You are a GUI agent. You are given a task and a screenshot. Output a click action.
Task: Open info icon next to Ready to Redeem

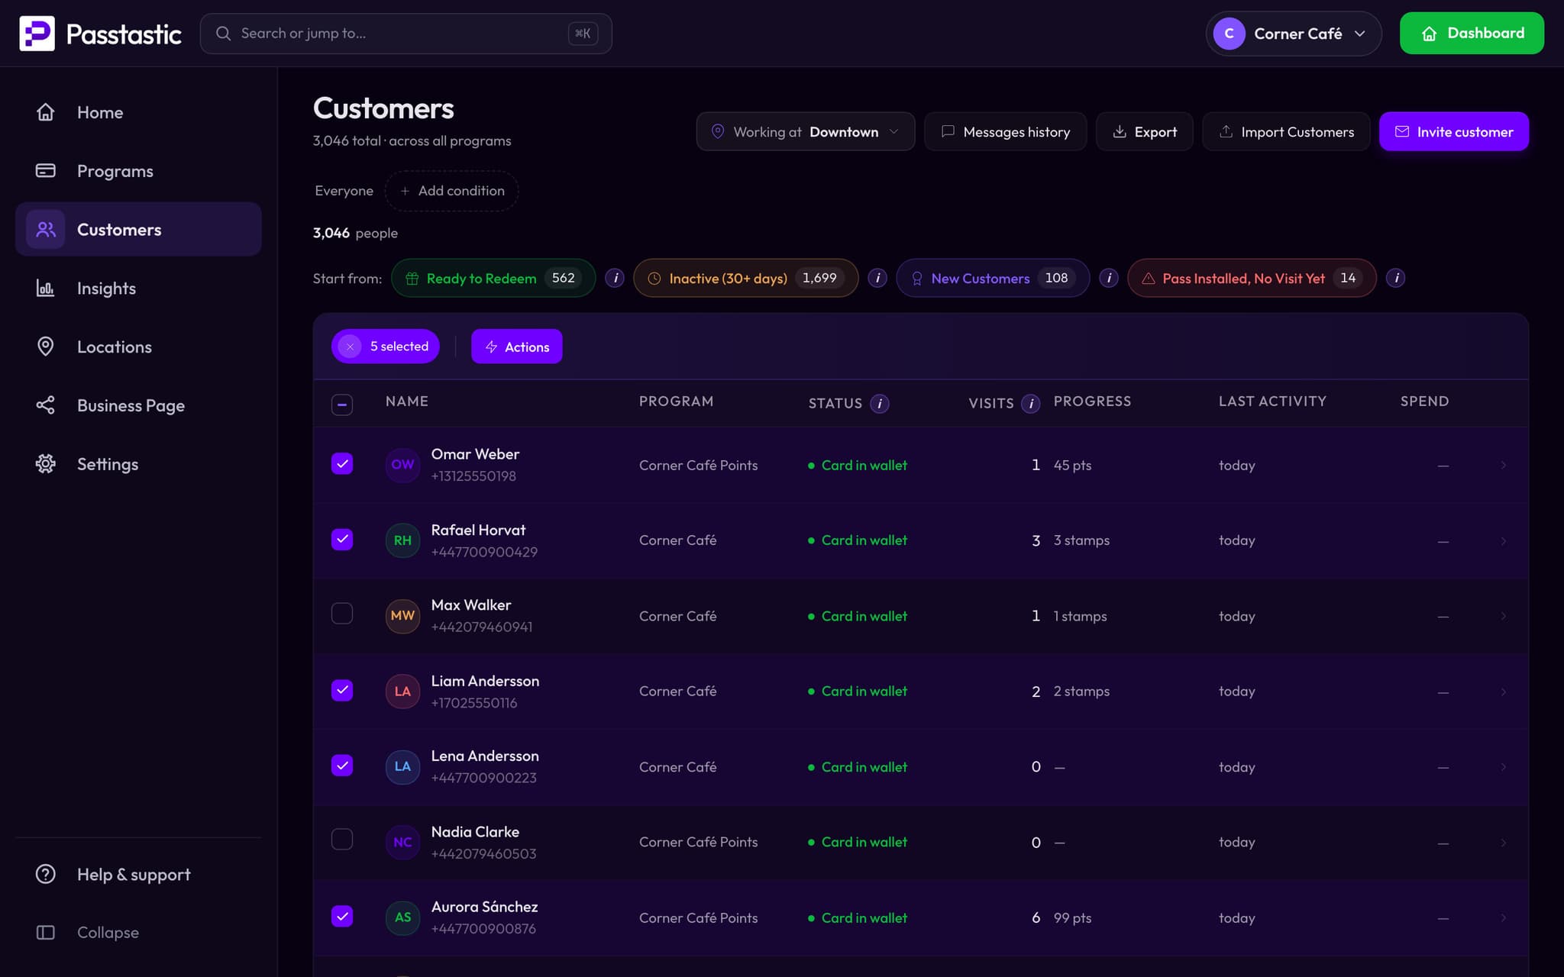[x=615, y=278]
